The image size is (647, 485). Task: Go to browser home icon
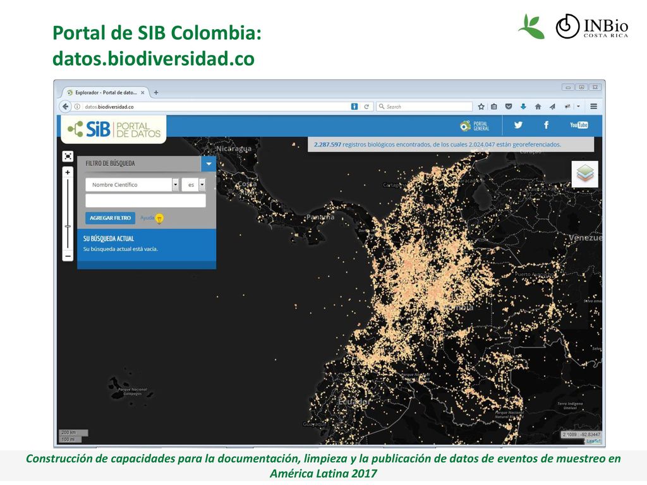pos(538,106)
